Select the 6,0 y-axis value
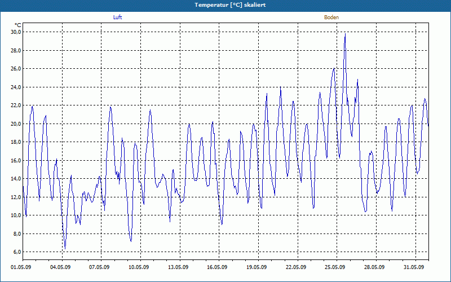 [x=17, y=252]
